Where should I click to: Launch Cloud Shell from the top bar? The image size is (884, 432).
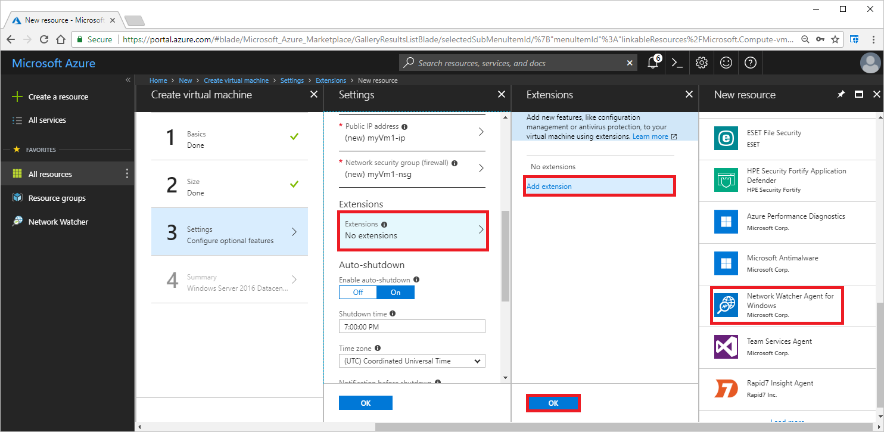tap(677, 63)
